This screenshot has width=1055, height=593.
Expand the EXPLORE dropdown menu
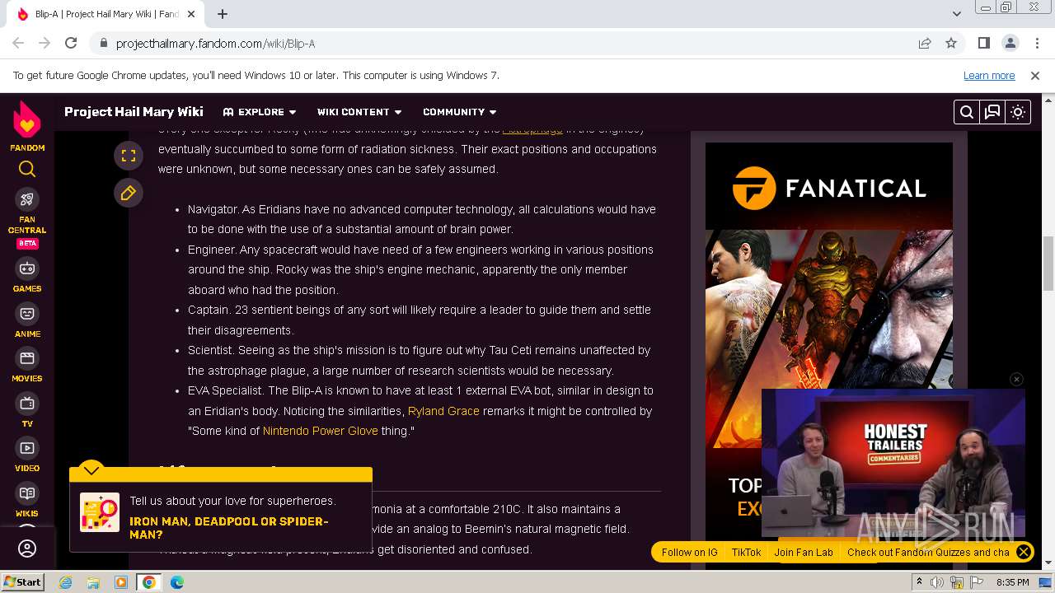pos(260,112)
